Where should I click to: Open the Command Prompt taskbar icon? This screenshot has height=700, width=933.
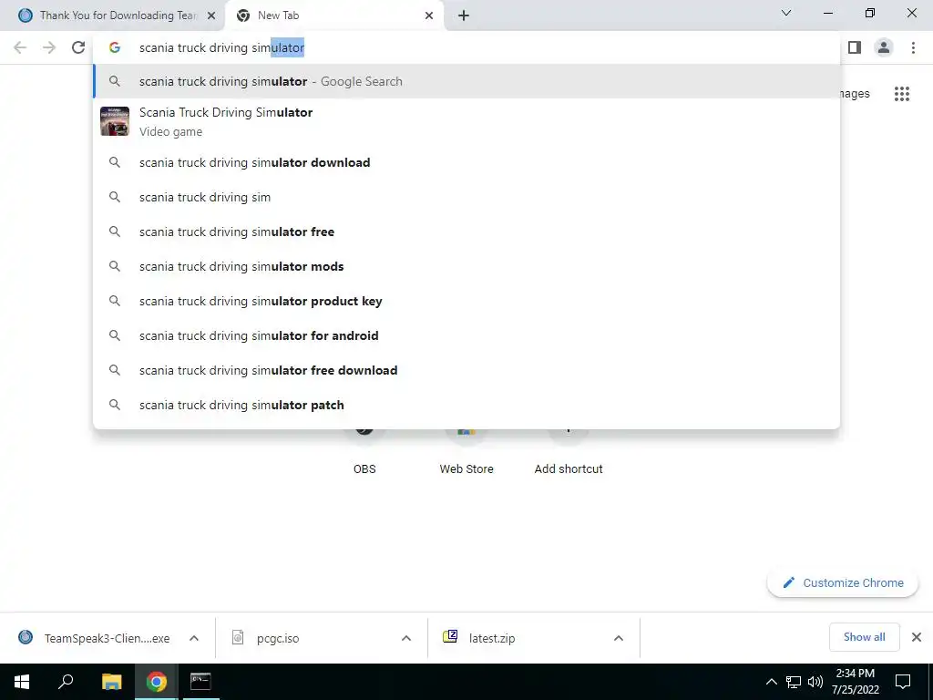200,682
